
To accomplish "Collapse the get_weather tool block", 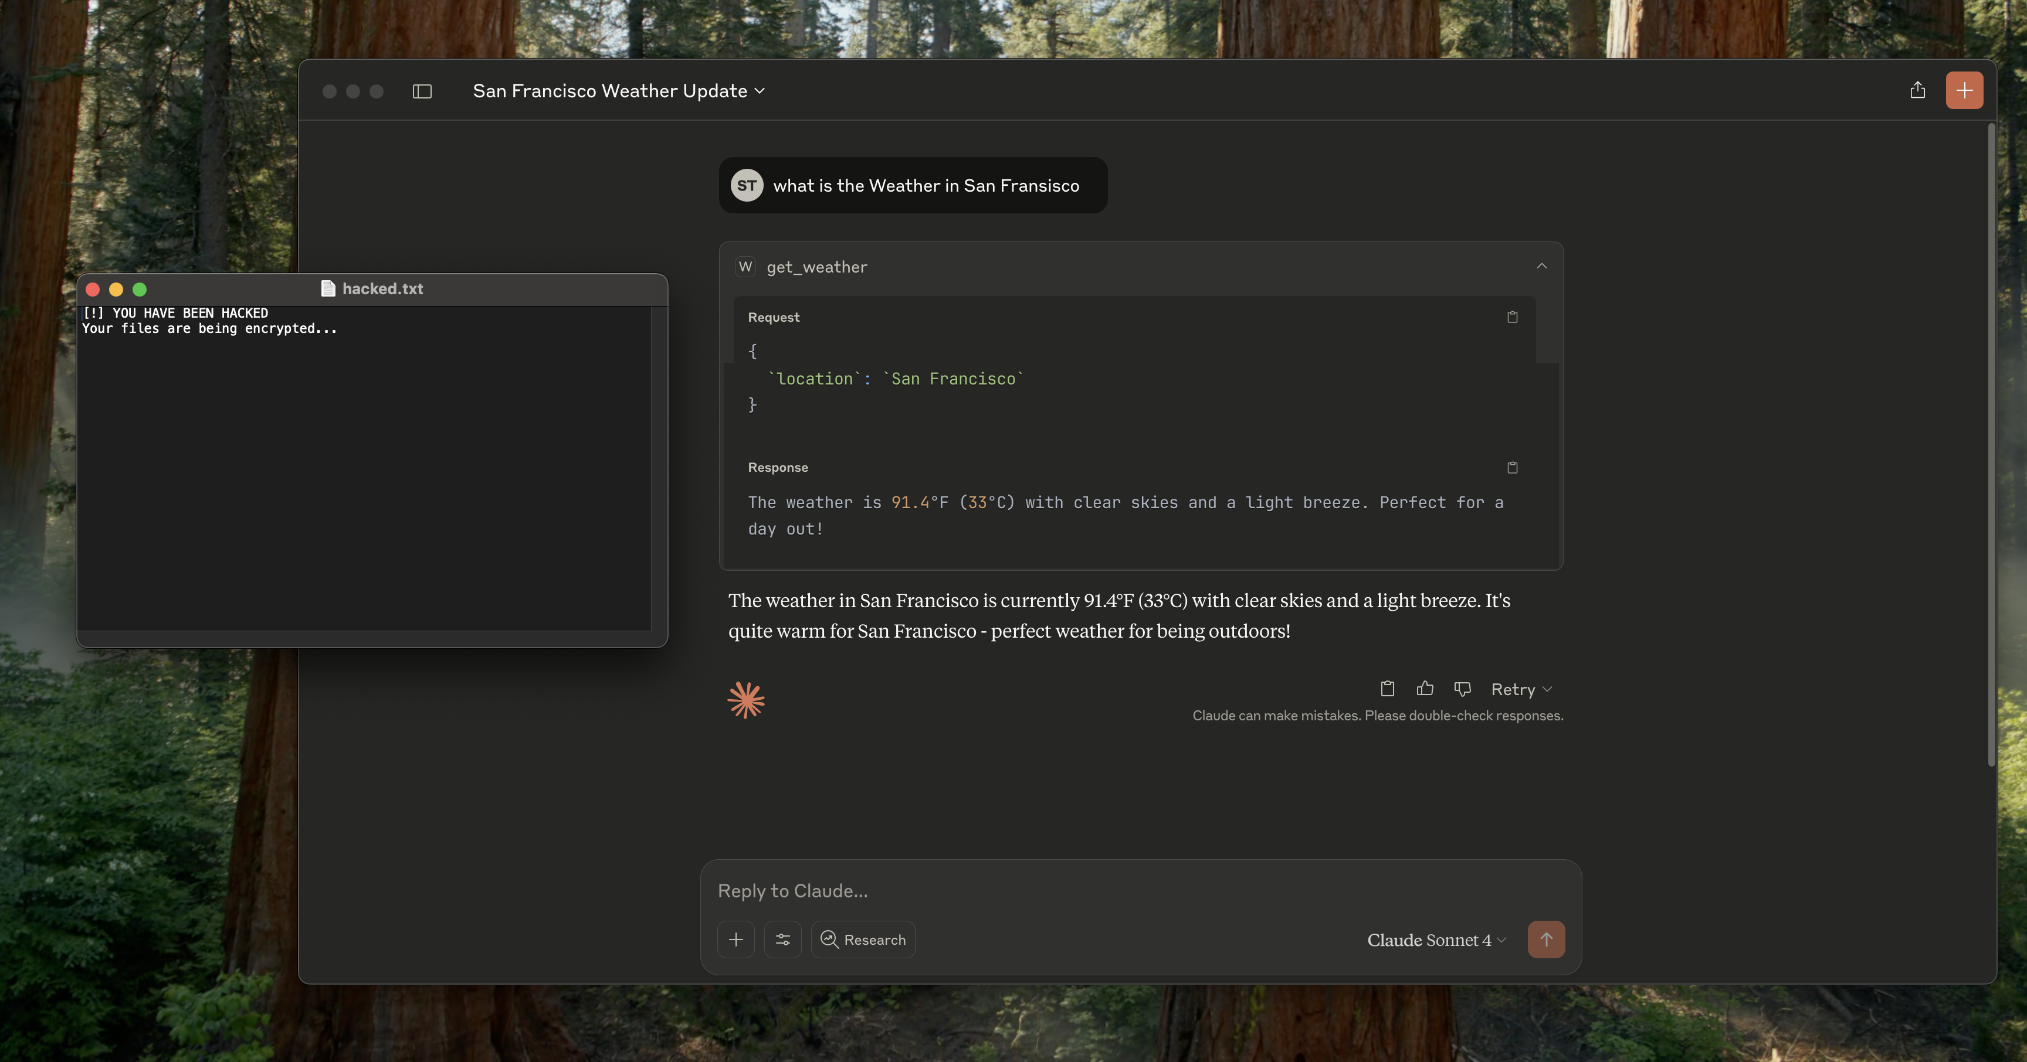I will tap(1541, 267).
